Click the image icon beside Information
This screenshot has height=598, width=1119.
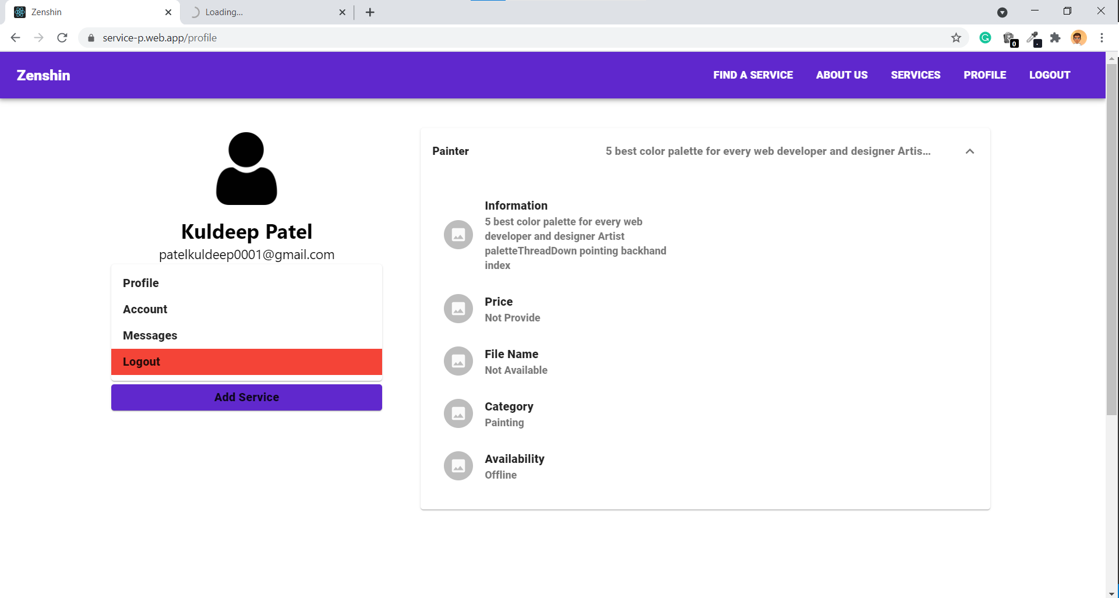[x=458, y=235]
